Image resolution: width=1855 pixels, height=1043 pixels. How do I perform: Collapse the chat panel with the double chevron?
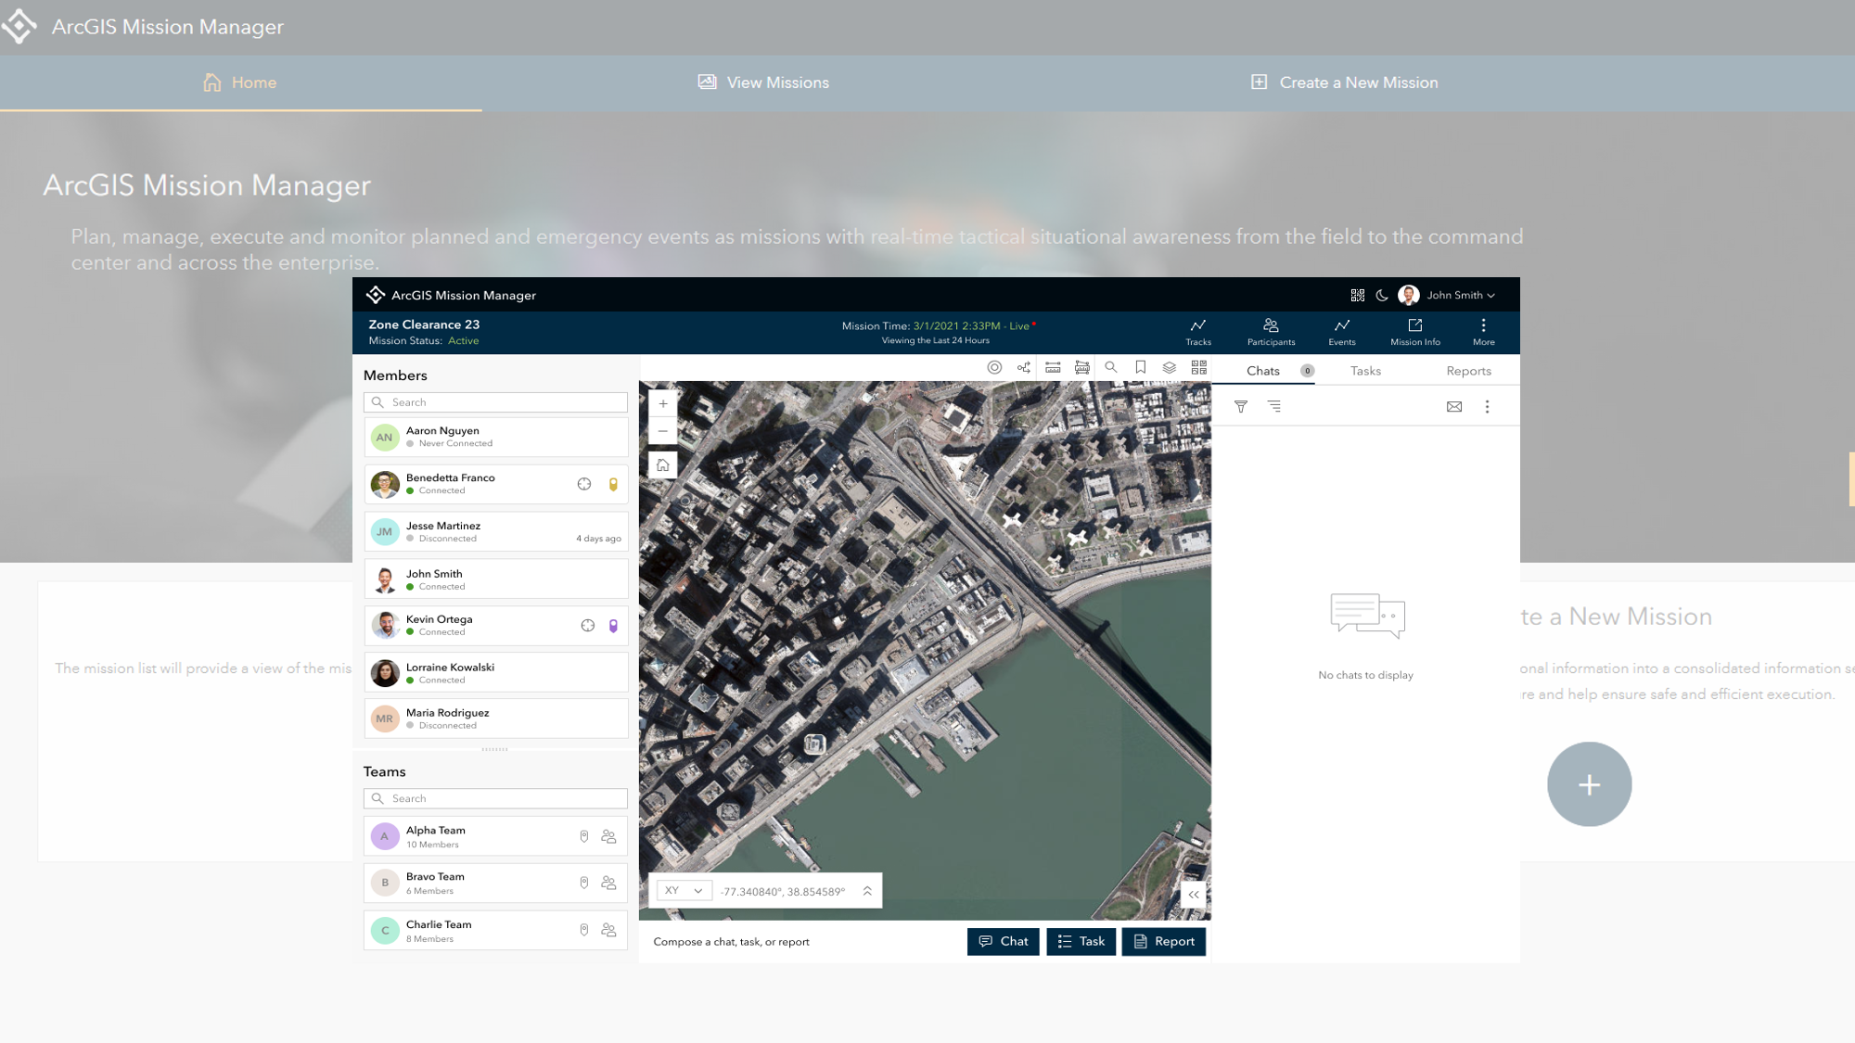click(x=1194, y=895)
